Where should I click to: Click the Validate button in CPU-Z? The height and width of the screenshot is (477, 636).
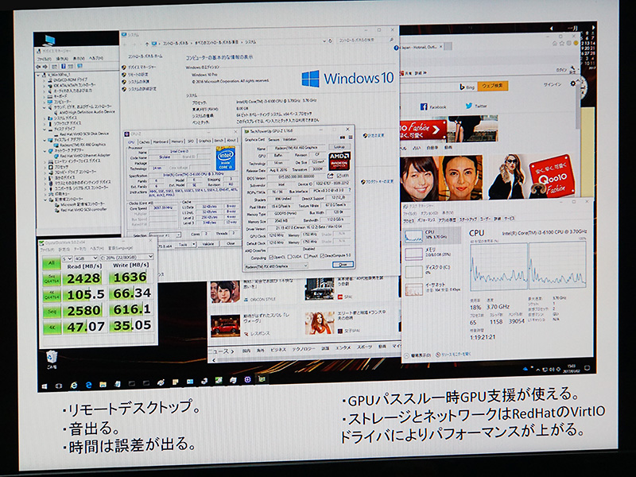pos(207,244)
